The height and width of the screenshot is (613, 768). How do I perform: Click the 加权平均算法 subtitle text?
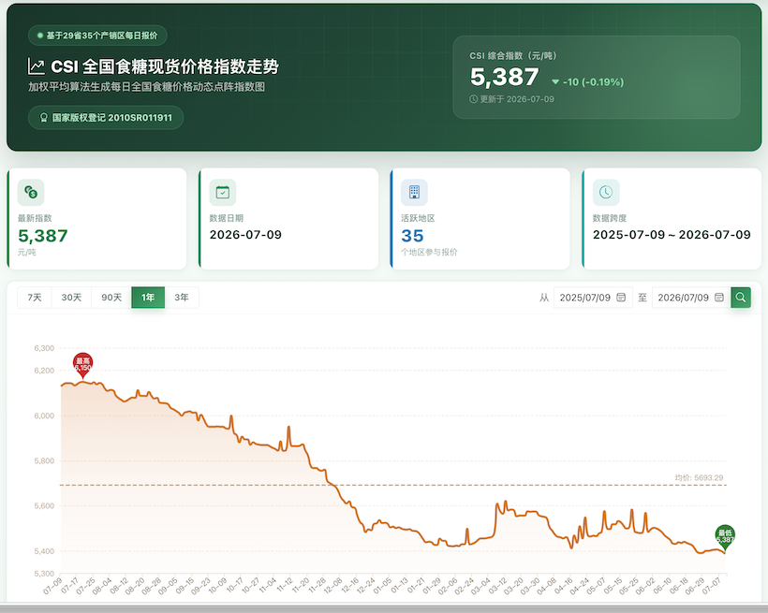146,87
